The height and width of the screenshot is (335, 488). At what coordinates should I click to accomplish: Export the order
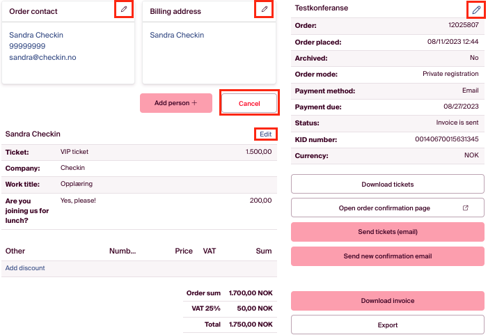coord(387,325)
